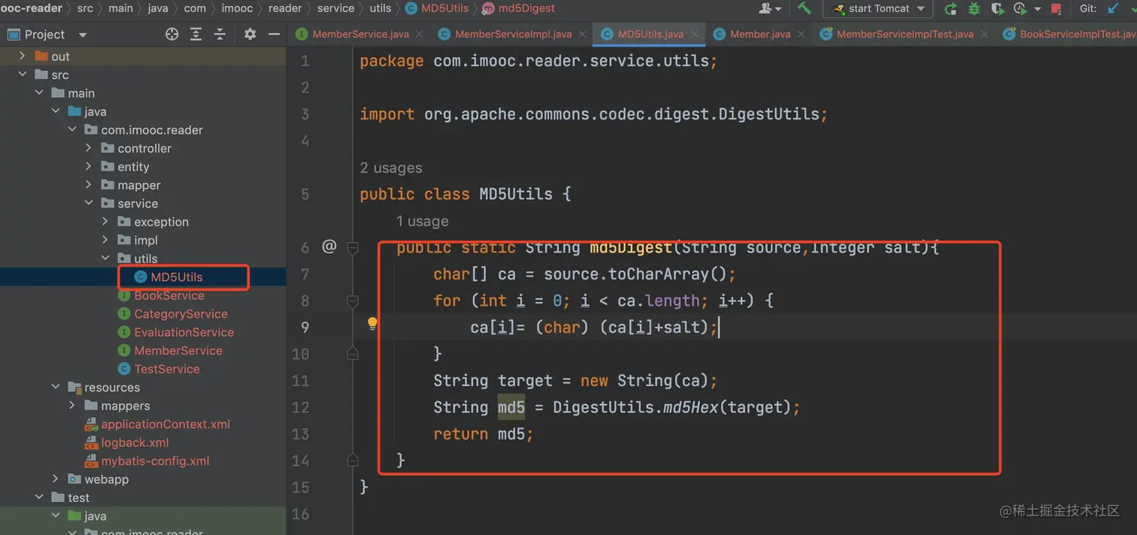Open Project panel settings gear
Viewport: 1137px width, 535px height.
(x=250, y=34)
